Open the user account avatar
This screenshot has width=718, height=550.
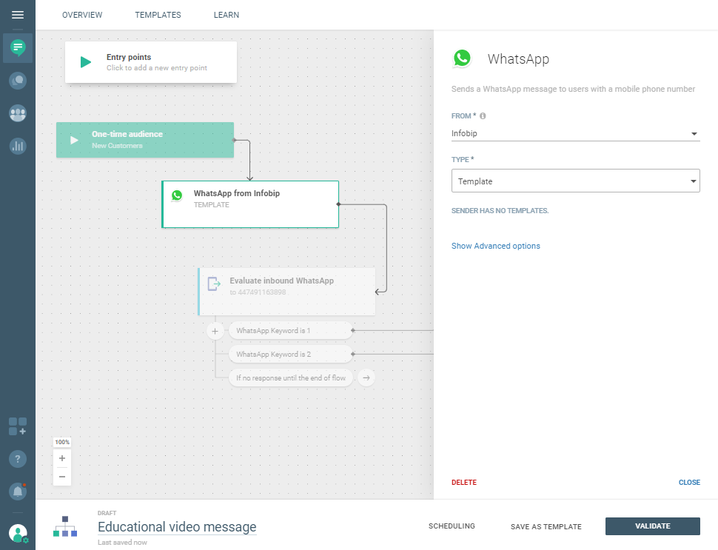point(18,533)
